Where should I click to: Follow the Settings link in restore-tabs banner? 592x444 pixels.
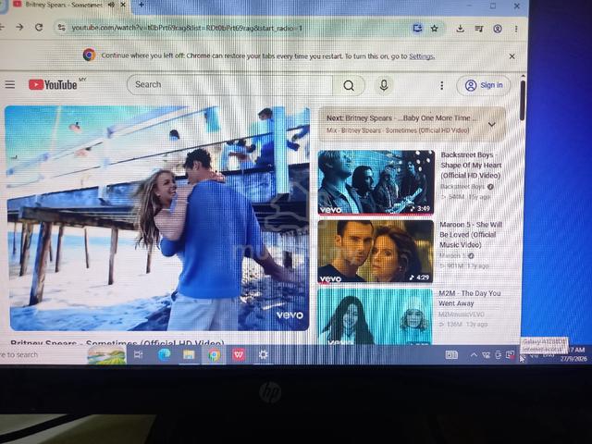click(x=422, y=56)
